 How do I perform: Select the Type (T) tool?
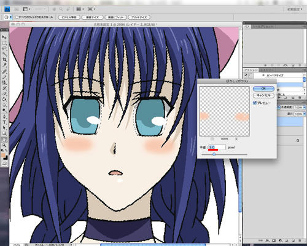(4, 122)
